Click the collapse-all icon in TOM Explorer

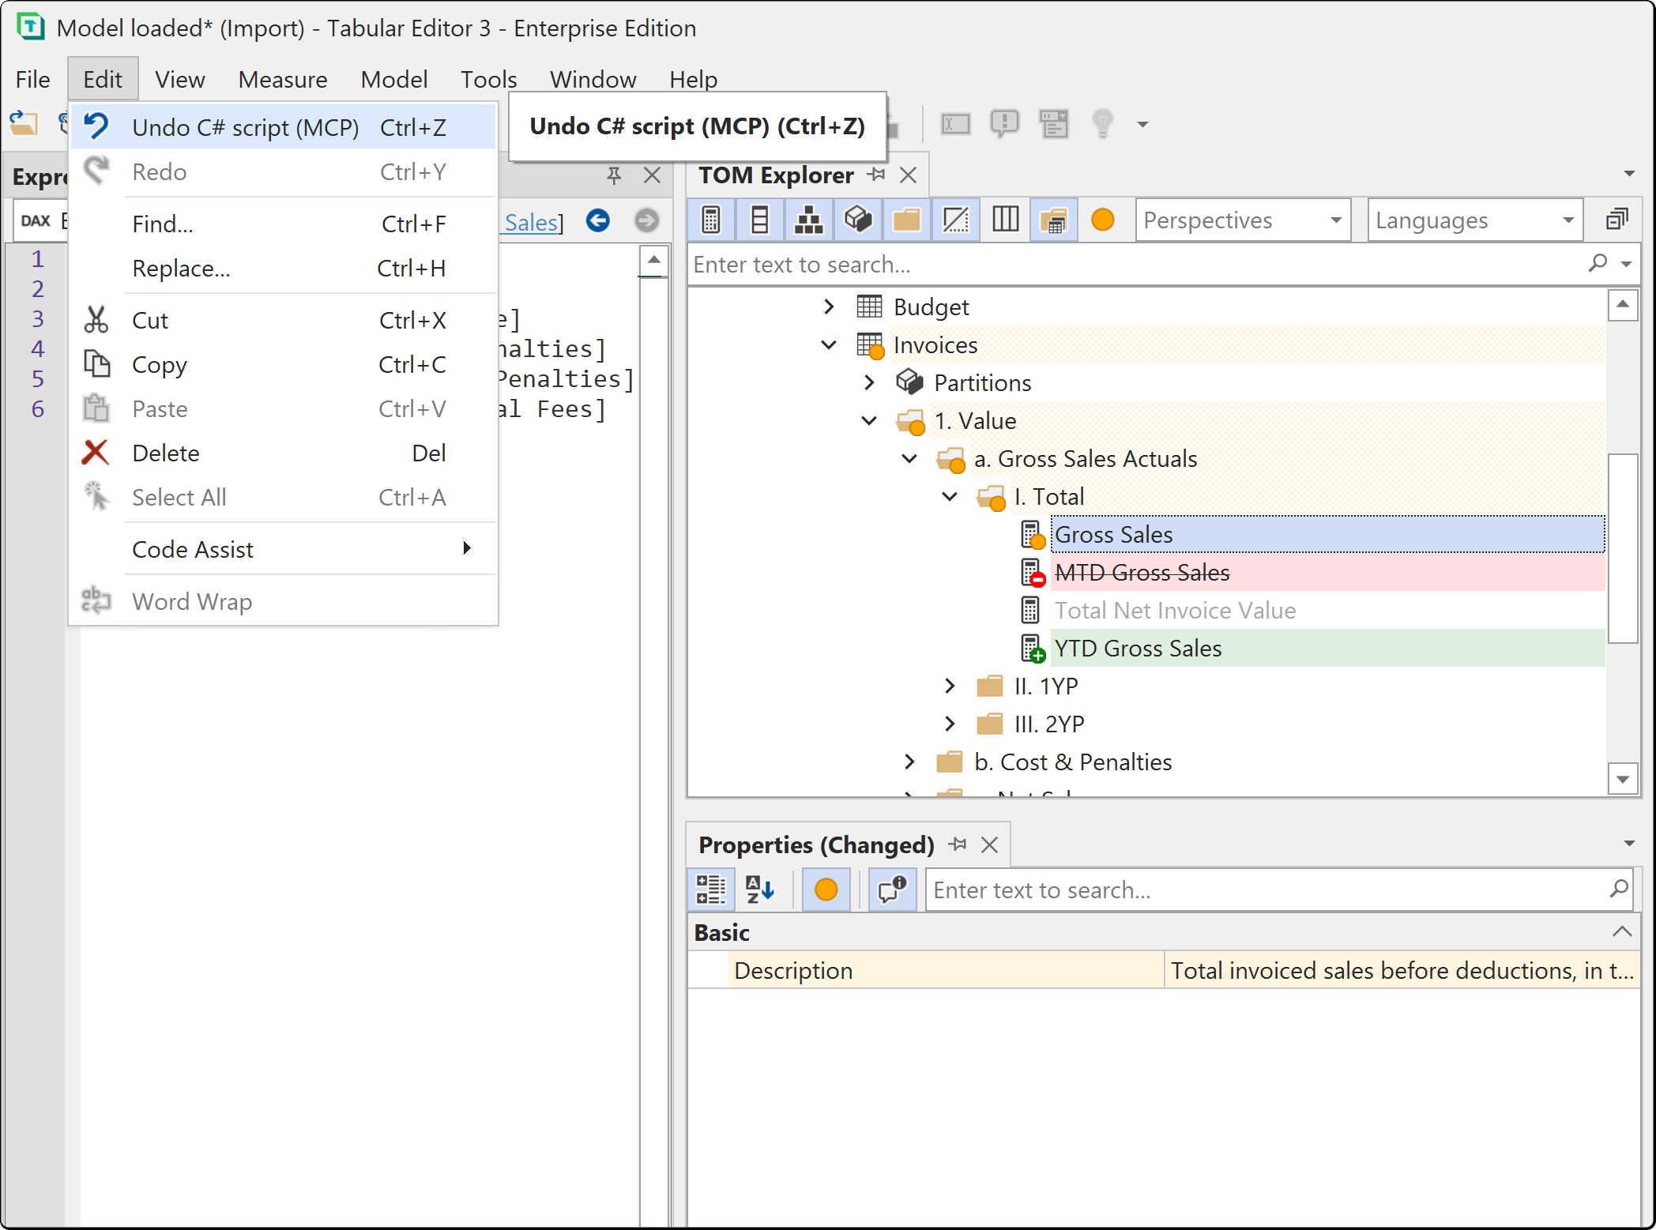1617,220
